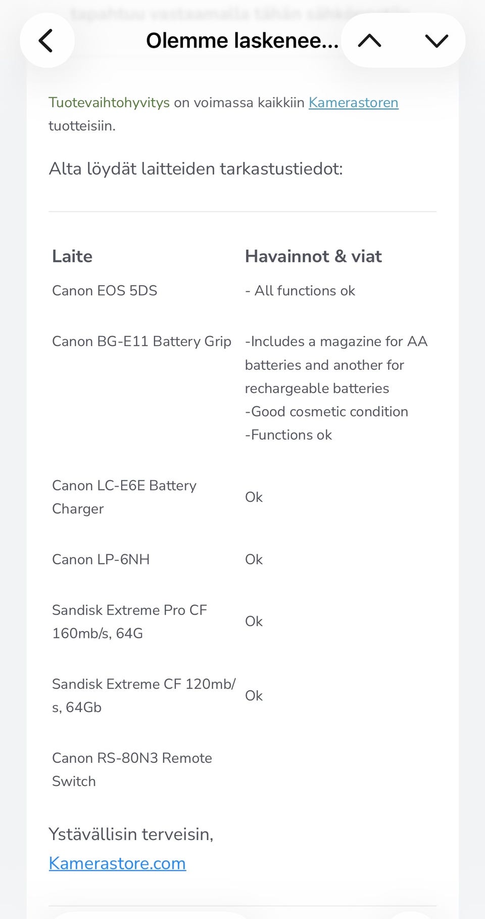Go to previous message with up chevron

[369, 40]
